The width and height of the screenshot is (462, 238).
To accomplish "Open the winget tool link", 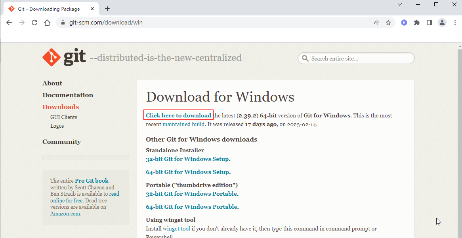I will tap(176, 229).
